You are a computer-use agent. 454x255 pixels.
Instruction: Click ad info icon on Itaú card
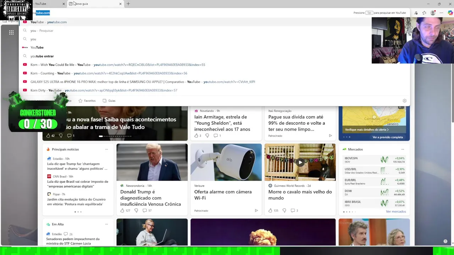click(x=330, y=136)
